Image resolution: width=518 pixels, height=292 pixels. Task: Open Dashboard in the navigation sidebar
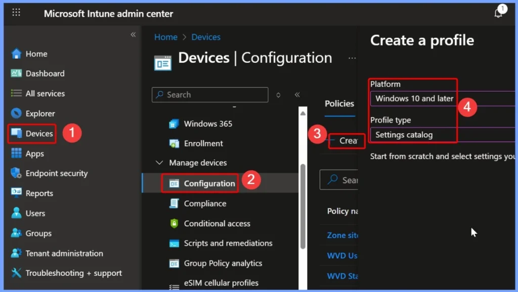pos(45,74)
